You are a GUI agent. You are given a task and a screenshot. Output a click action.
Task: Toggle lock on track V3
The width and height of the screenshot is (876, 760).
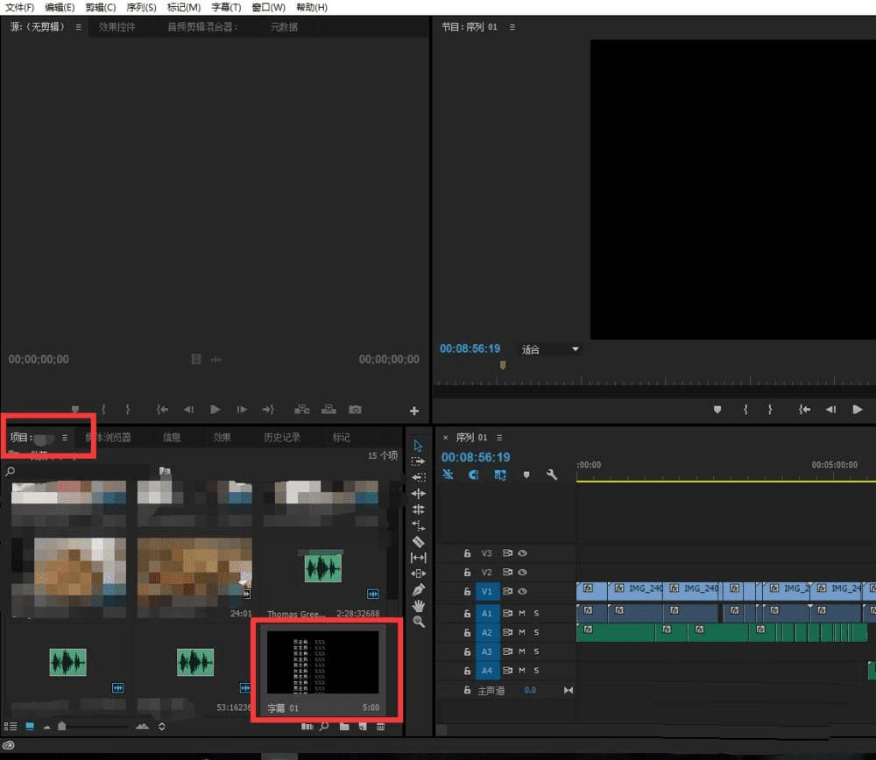click(468, 553)
